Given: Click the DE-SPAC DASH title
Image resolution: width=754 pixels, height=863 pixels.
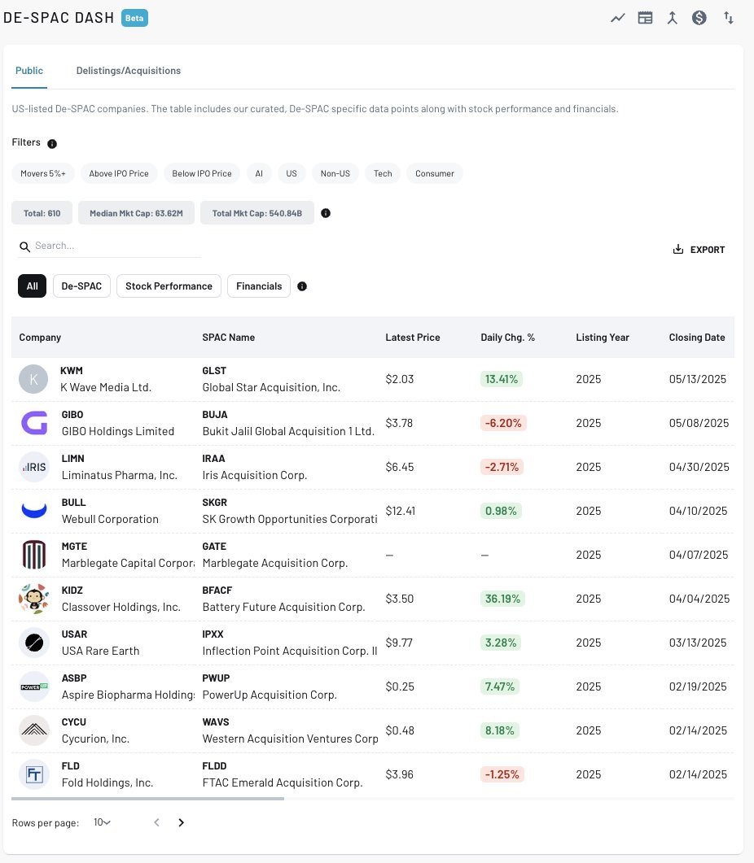Looking at the screenshot, I should click(59, 18).
